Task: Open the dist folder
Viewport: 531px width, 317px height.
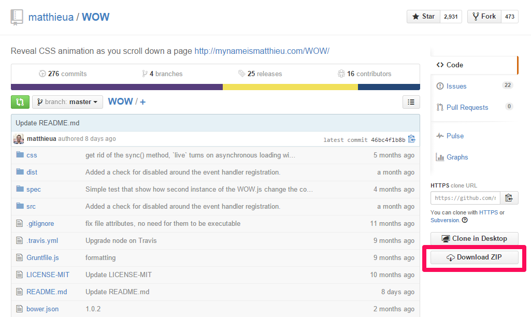Action: coord(32,172)
